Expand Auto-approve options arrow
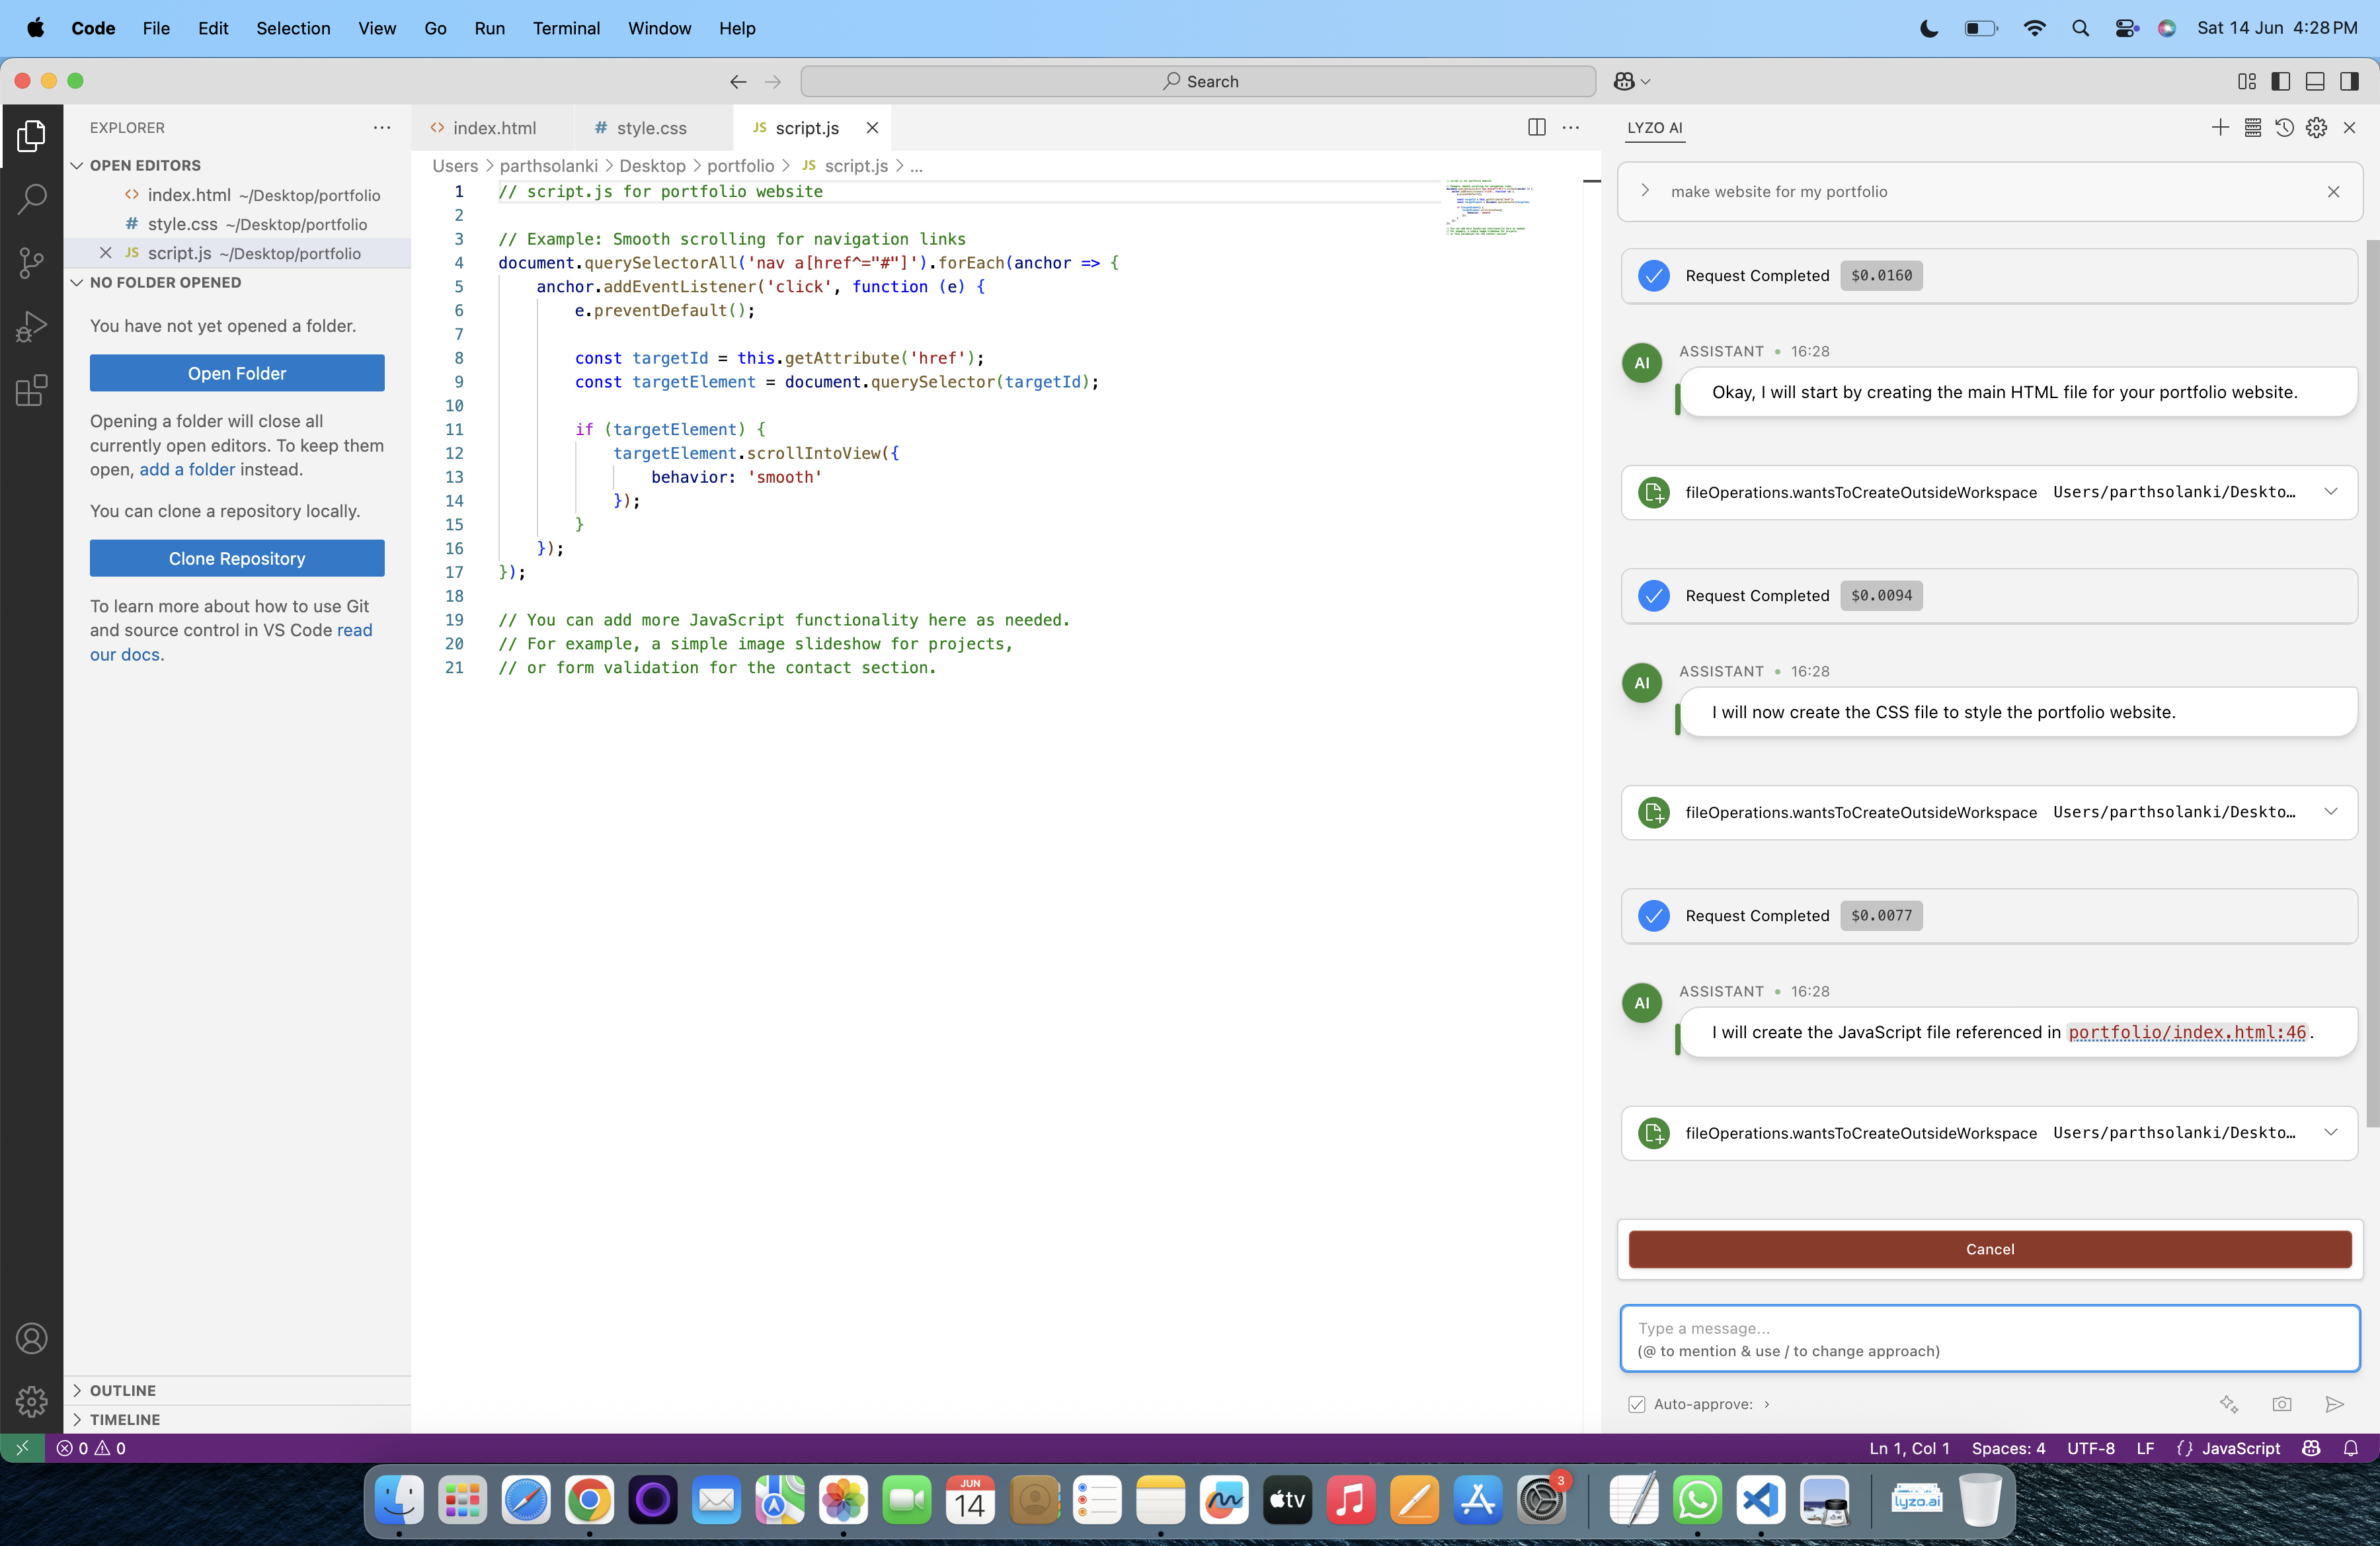2380x1546 pixels. (x=1767, y=1404)
